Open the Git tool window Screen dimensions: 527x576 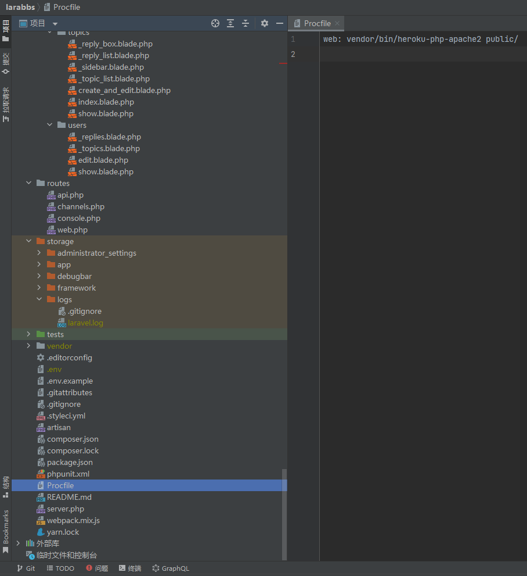tap(26, 568)
